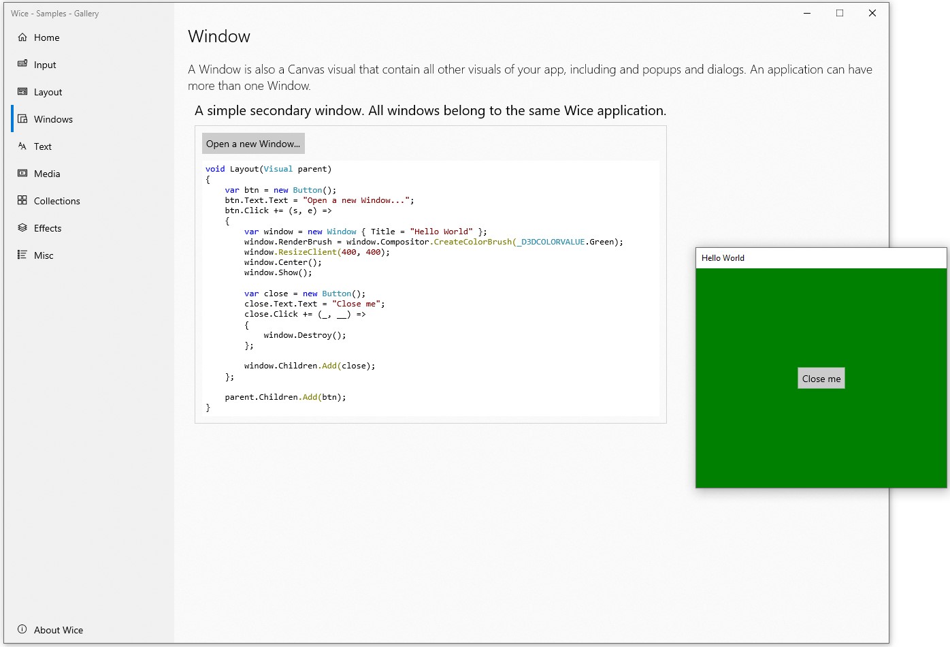Click the 'close.Text.Text = "Close me";' line
Screen dimensions: 950x647
tap(315, 304)
